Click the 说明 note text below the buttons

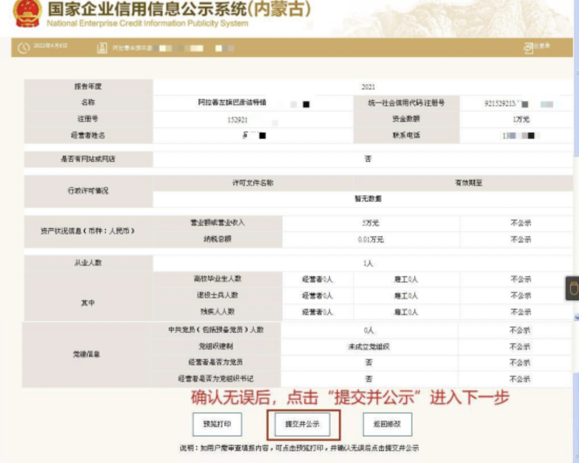coord(299,448)
